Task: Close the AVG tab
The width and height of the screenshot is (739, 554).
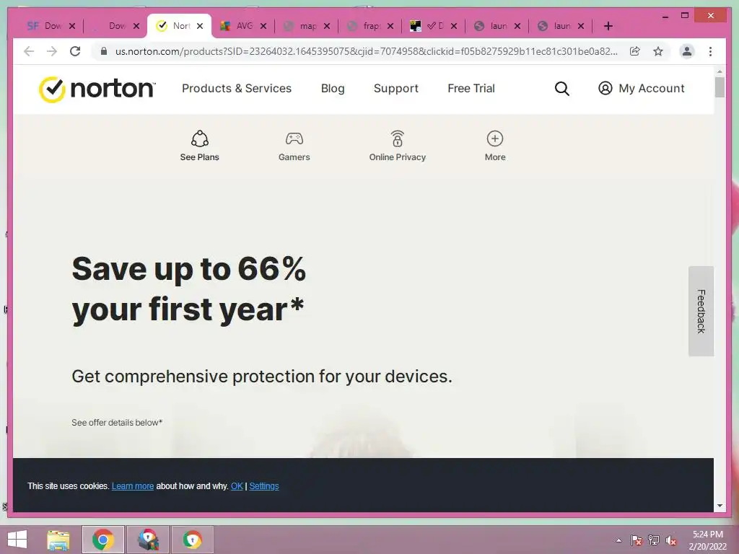Action: pyautogui.click(x=263, y=26)
